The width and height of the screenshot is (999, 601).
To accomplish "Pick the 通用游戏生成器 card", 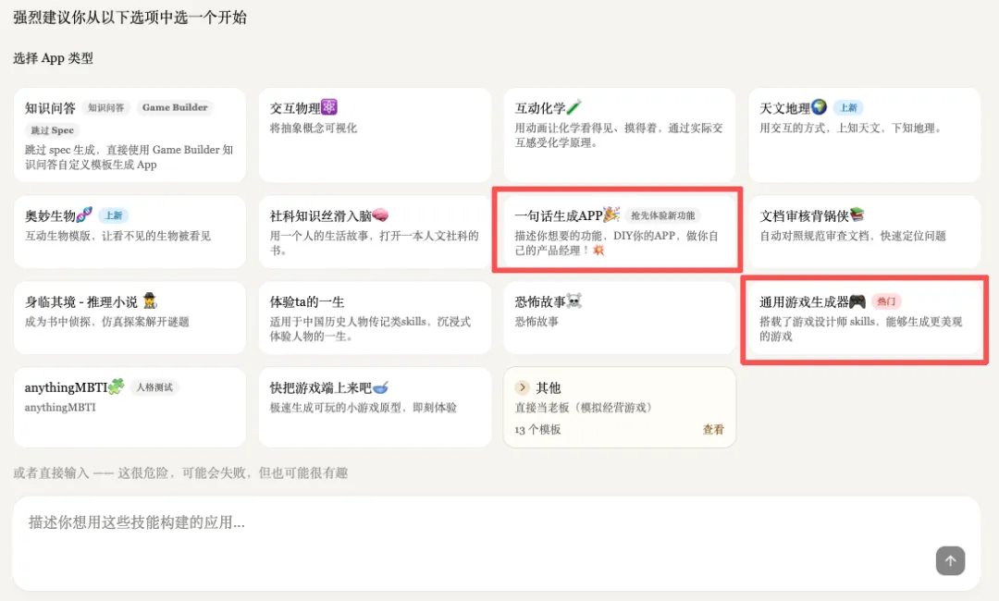I will [x=864, y=318].
